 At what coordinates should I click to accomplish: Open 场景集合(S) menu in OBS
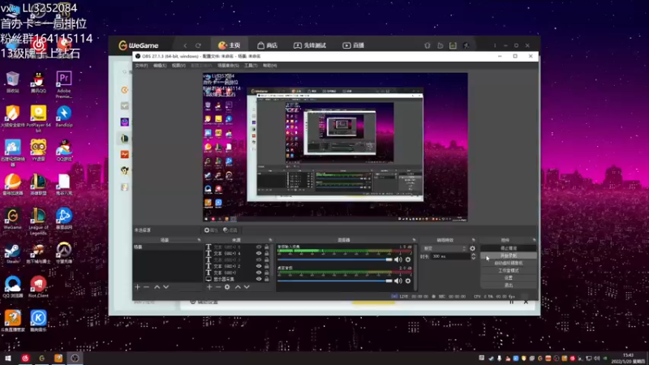pos(228,66)
